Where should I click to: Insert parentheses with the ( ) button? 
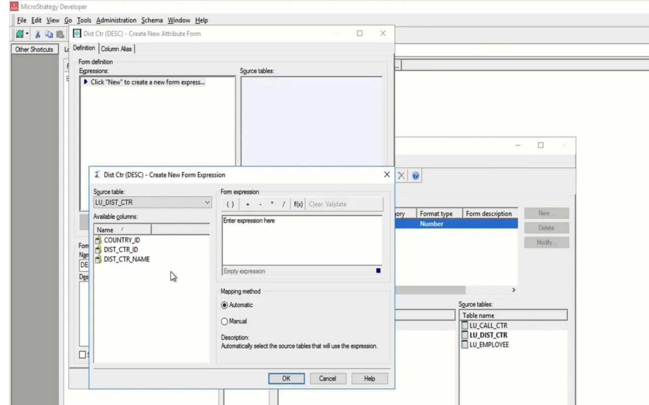[230, 204]
